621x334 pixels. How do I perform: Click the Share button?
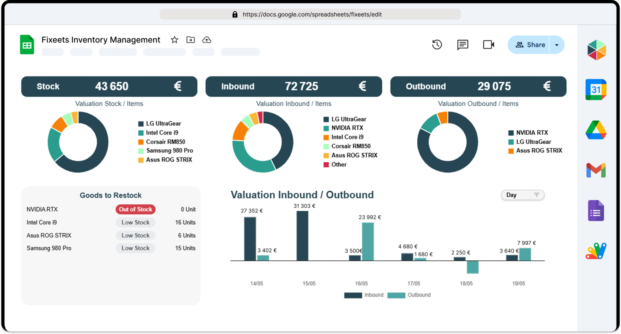pyautogui.click(x=530, y=45)
